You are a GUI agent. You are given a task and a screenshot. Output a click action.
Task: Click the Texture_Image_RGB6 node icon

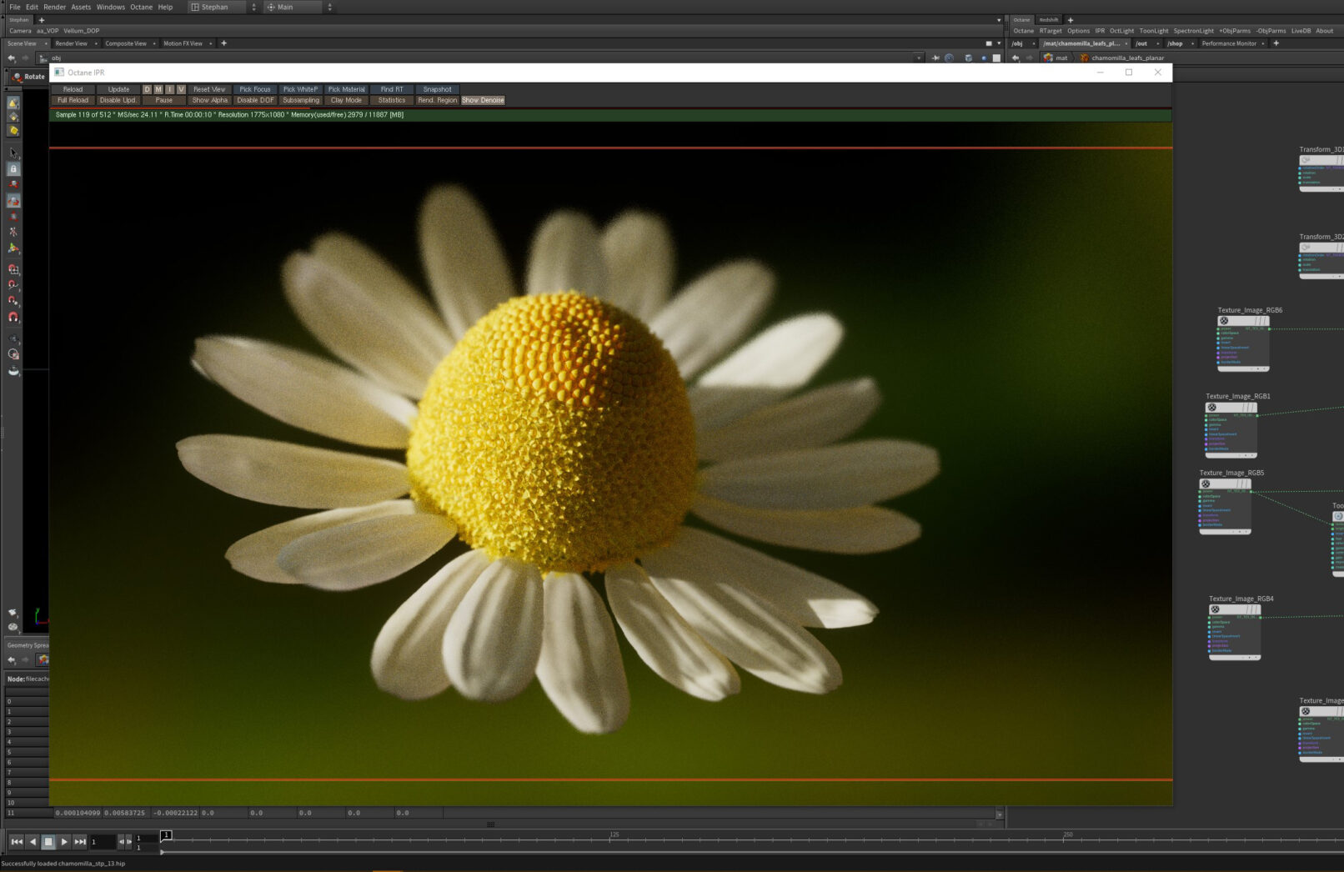pyautogui.click(x=1224, y=321)
